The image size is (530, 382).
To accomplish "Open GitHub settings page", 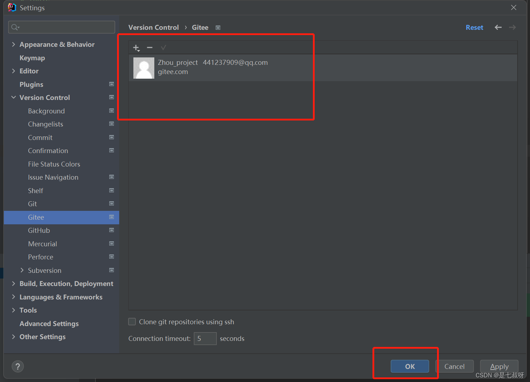I will coord(39,230).
